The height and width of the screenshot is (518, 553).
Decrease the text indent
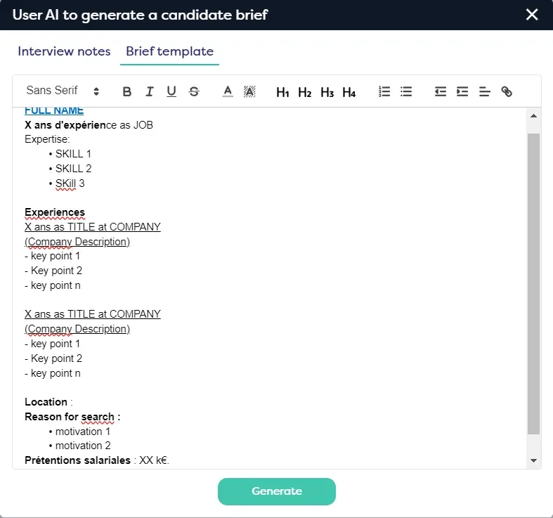click(x=441, y=91)
